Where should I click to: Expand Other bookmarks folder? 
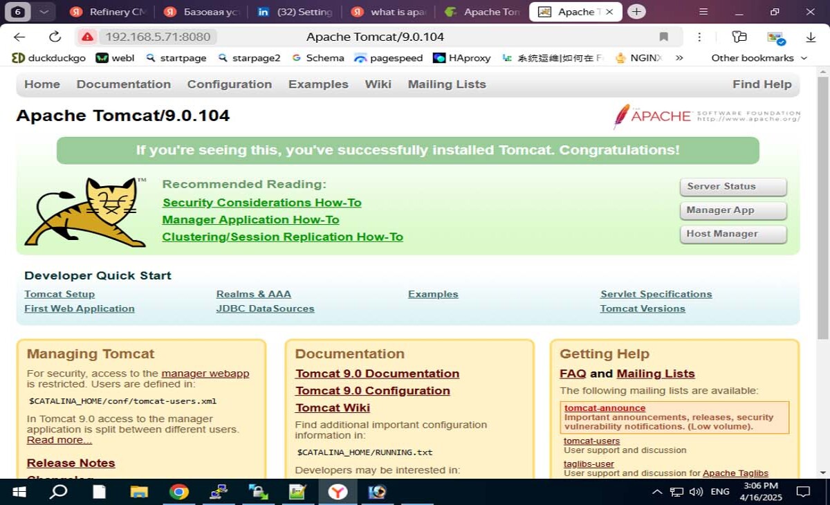[759, 58]
